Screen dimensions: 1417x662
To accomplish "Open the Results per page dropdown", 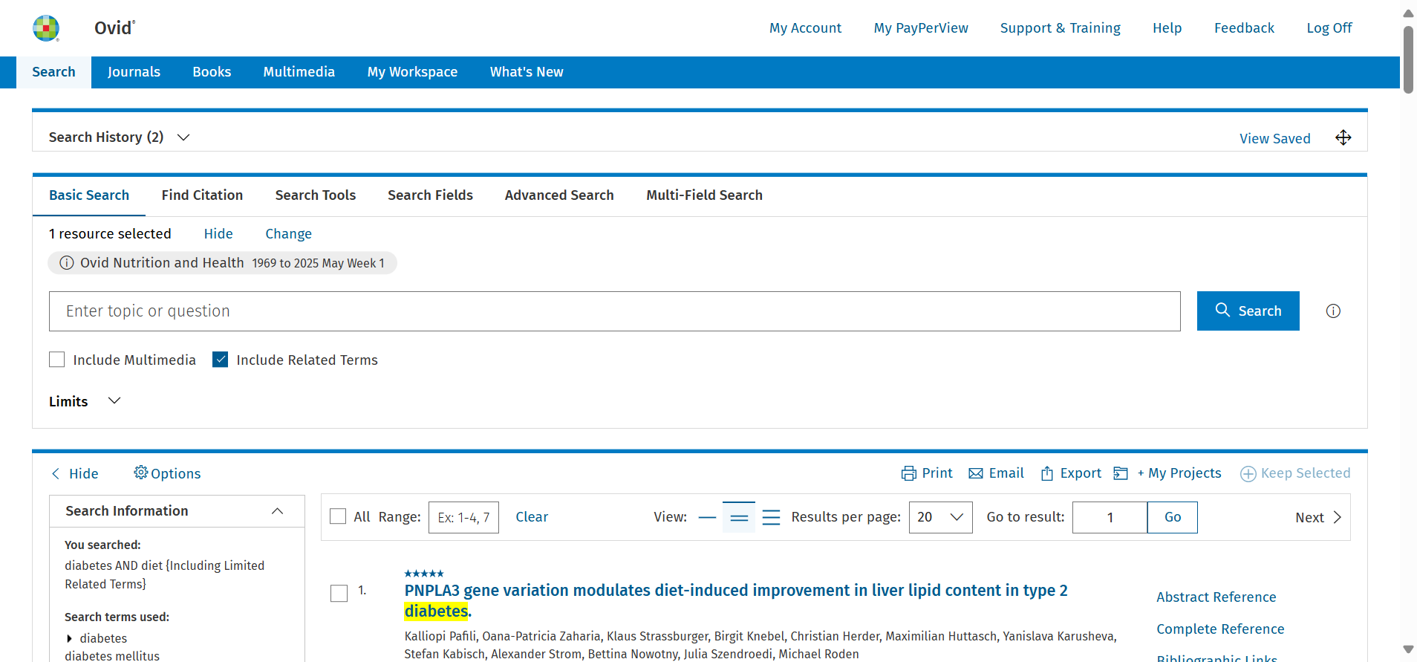I will point(940,517).
